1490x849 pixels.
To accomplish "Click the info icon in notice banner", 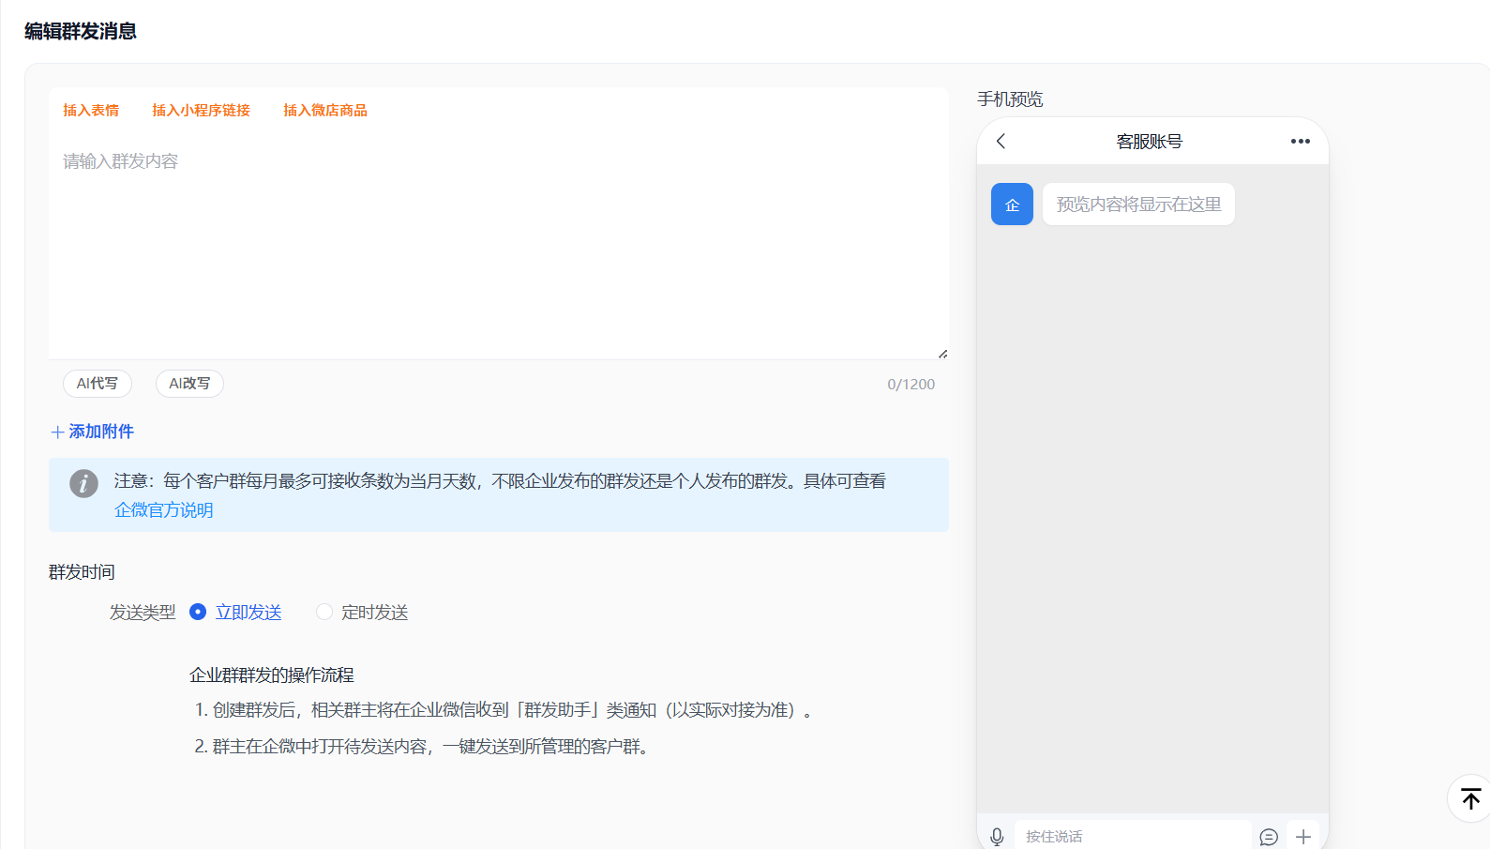I will (83, 483).
